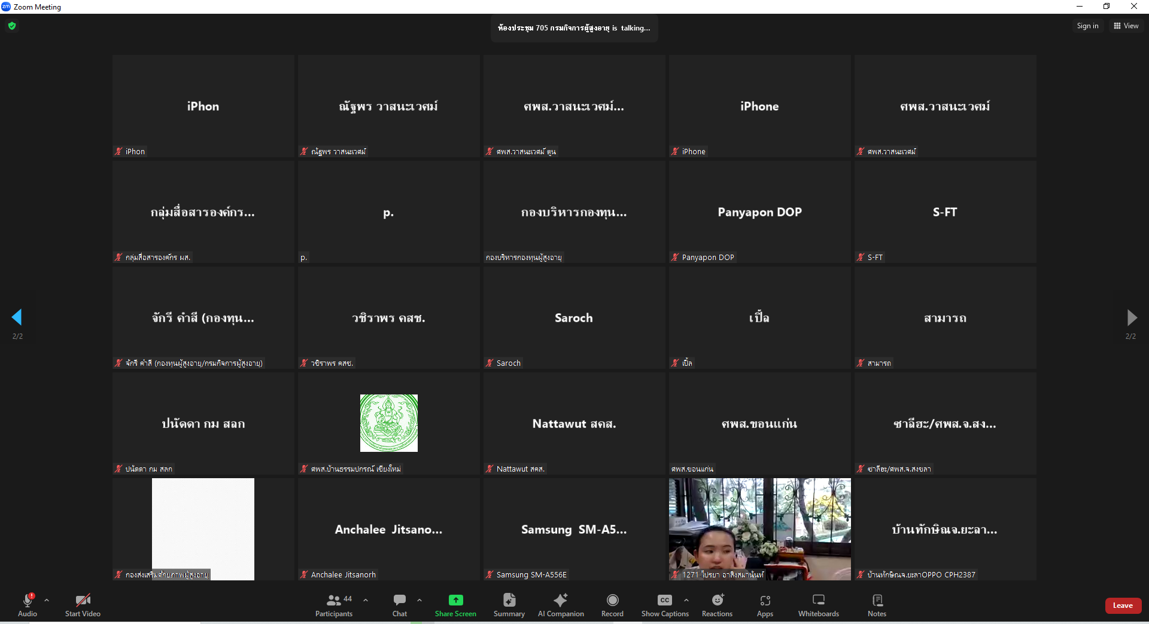This screenshot has height=624, width=1149.
Task: Open the Chat panel
Action: point(400,605)
